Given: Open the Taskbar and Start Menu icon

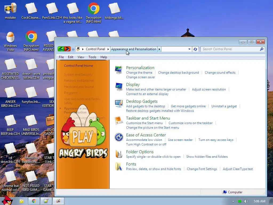Looking at the screenshot, I should coord(119,120).
